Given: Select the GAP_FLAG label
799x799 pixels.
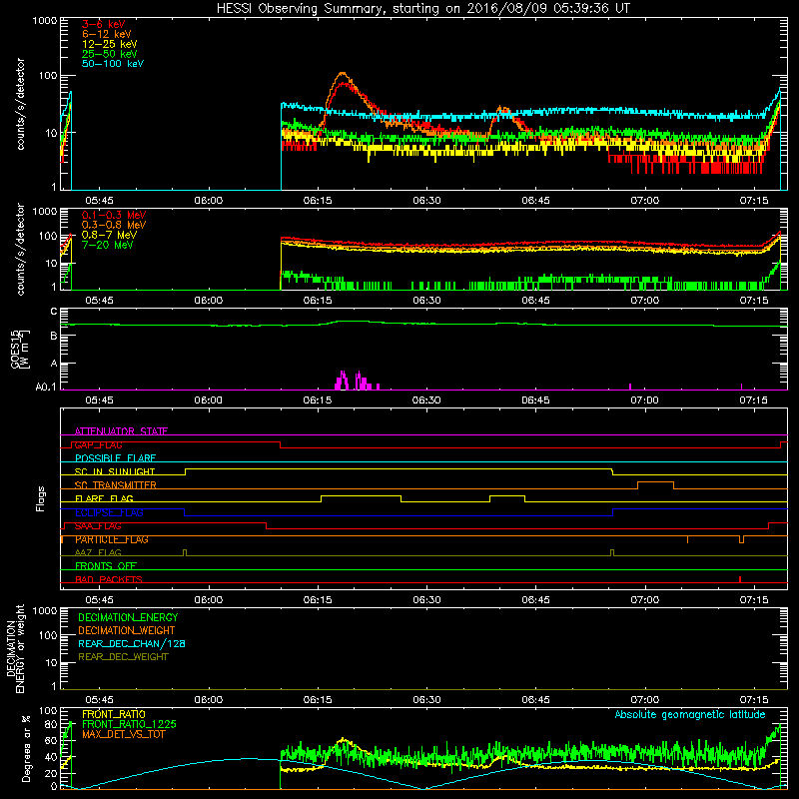Looking at the screenshot, I should (98, 444).
